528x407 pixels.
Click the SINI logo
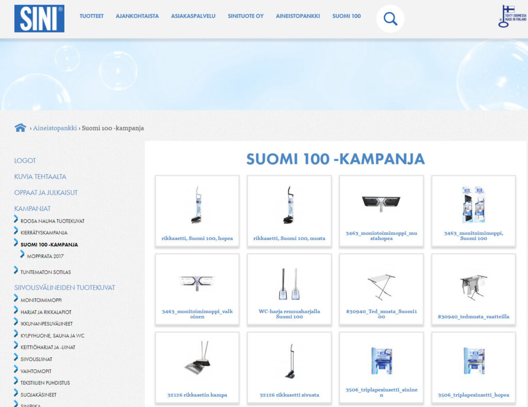click(39, 19)
